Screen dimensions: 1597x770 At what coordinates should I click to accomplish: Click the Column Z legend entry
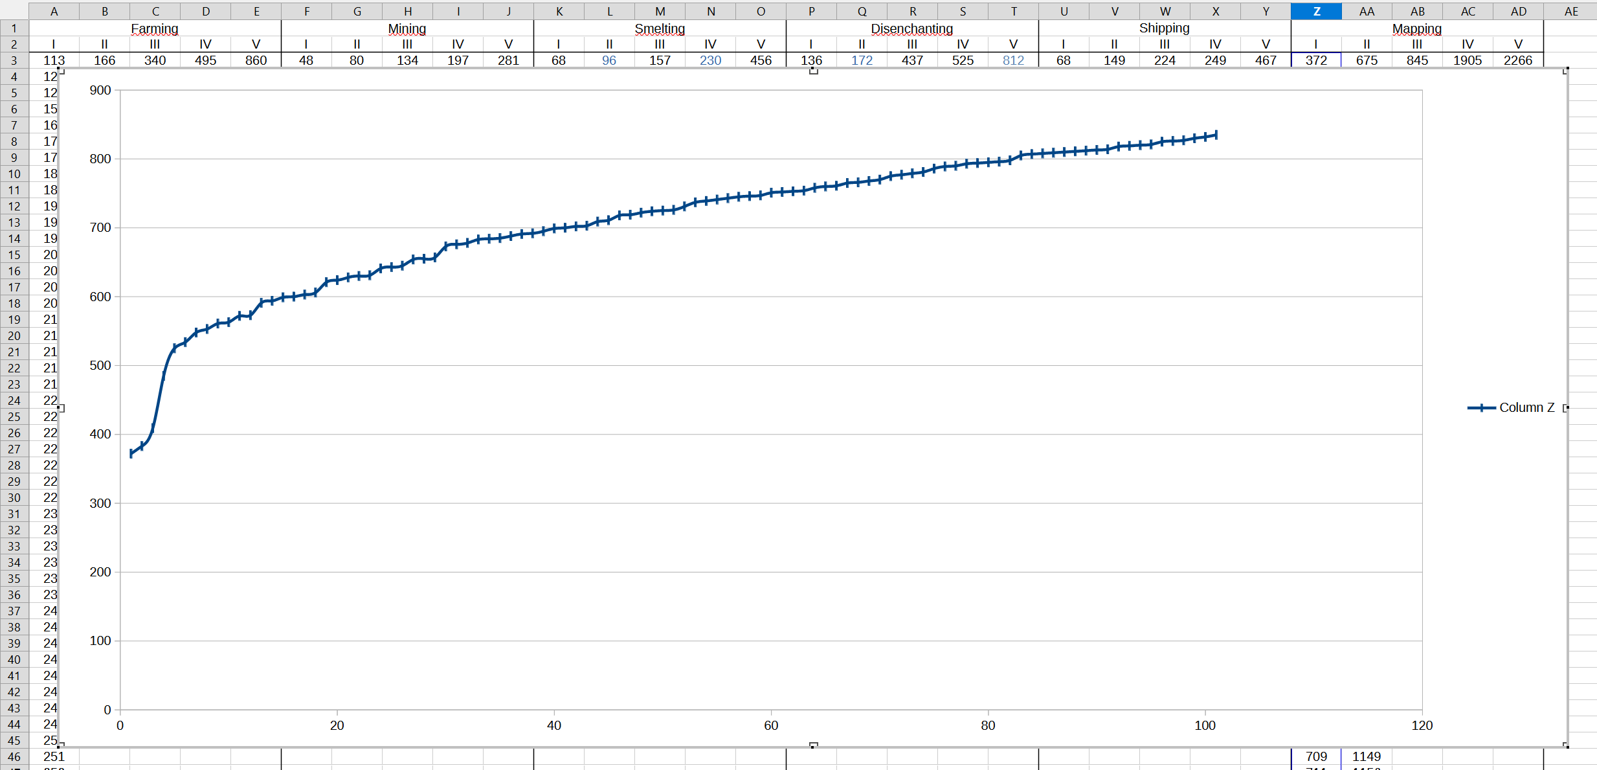point(1512,407)
